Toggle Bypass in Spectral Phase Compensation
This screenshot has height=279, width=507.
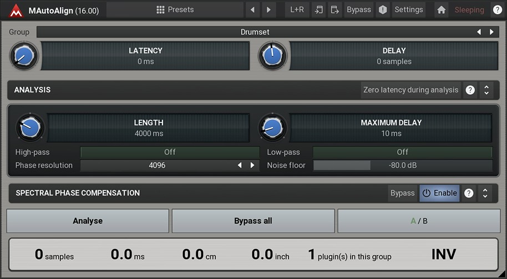click(402, 193)
